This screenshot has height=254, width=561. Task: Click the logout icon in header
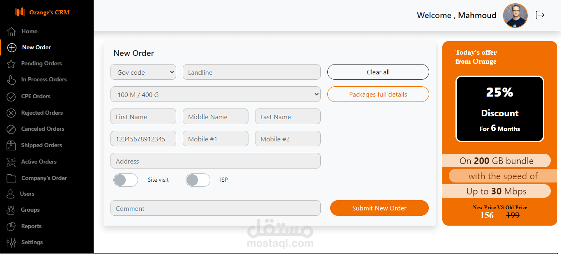540,15
